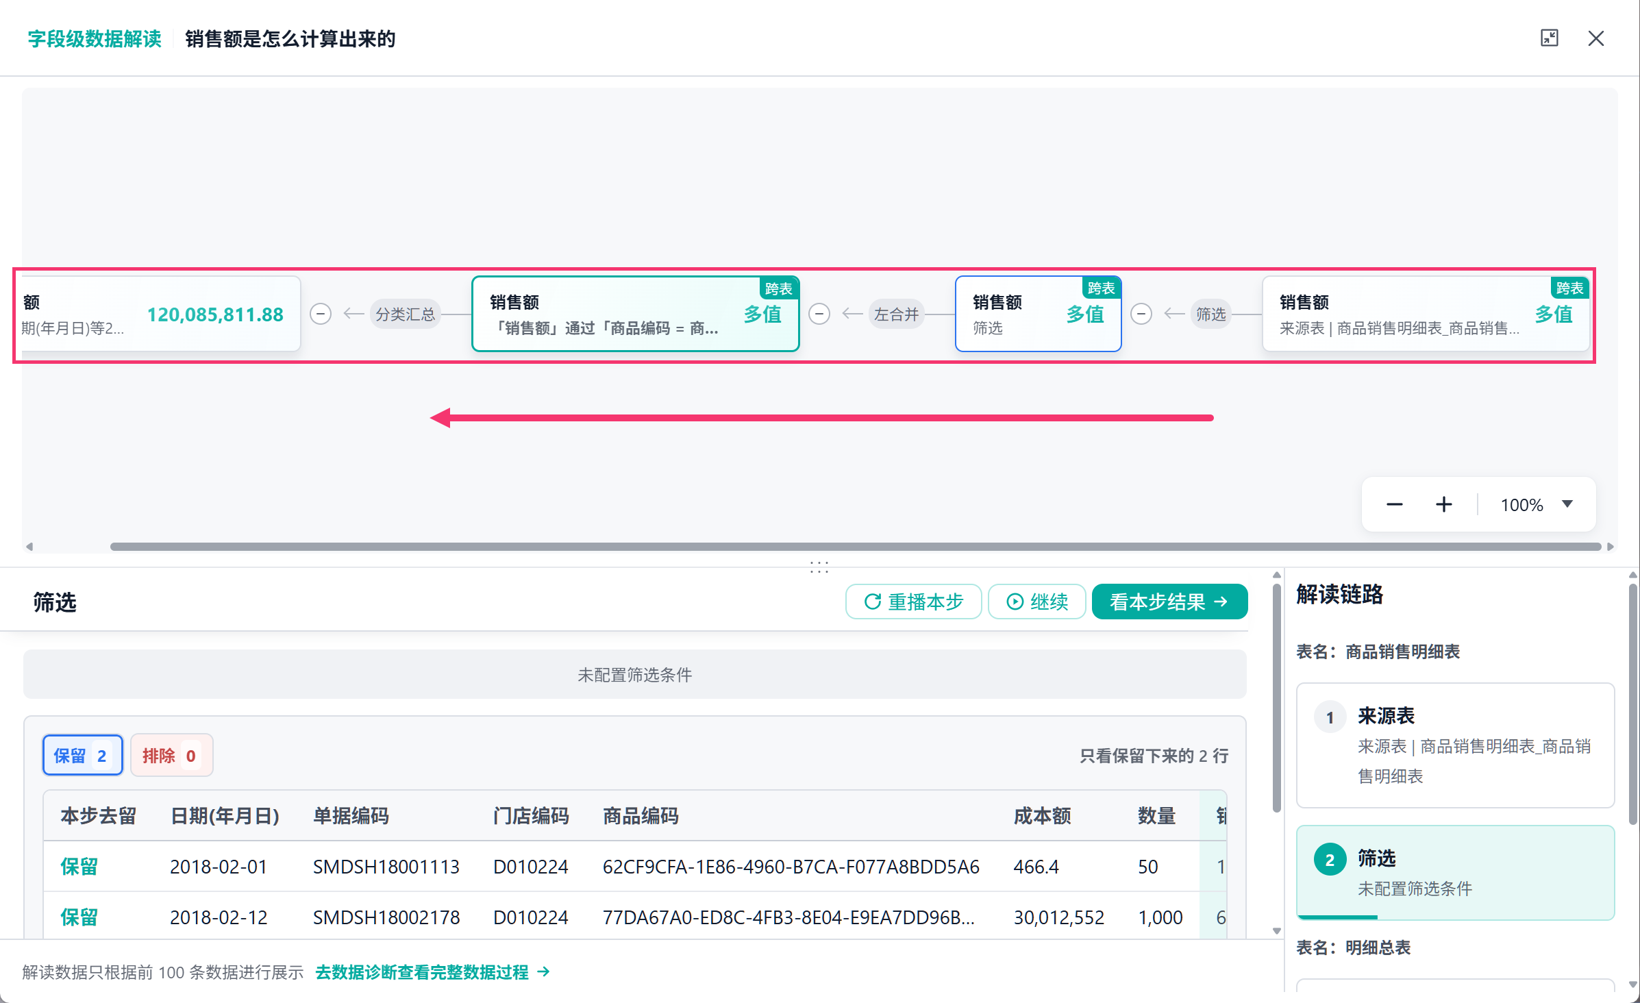Image resolution: width=1640 pixels, height=1003 pixels.
Task: Click the 单据编码 column header
Action: tap(351, 815)
